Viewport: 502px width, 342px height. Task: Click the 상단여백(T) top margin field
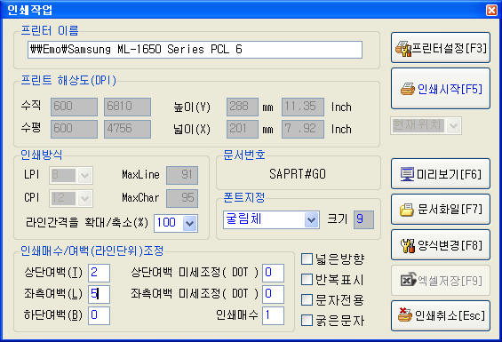[x=99, y=273]
